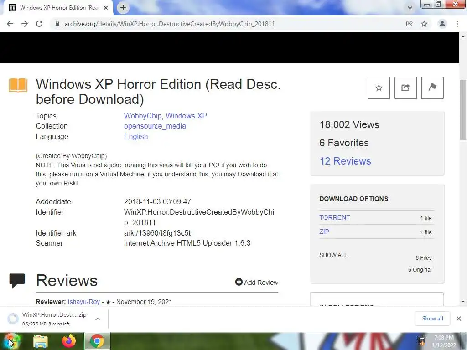Click the 6 Files count

424,258
